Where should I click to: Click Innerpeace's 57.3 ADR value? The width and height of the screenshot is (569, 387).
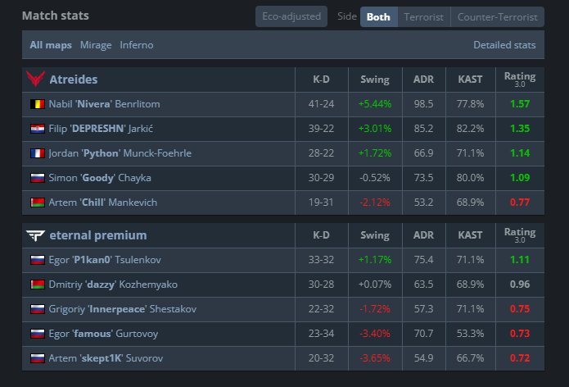point(423,309)
